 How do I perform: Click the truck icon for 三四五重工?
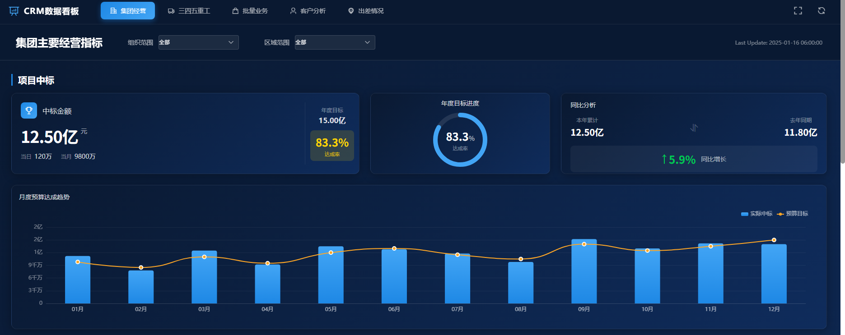click(x=171, y=11)
